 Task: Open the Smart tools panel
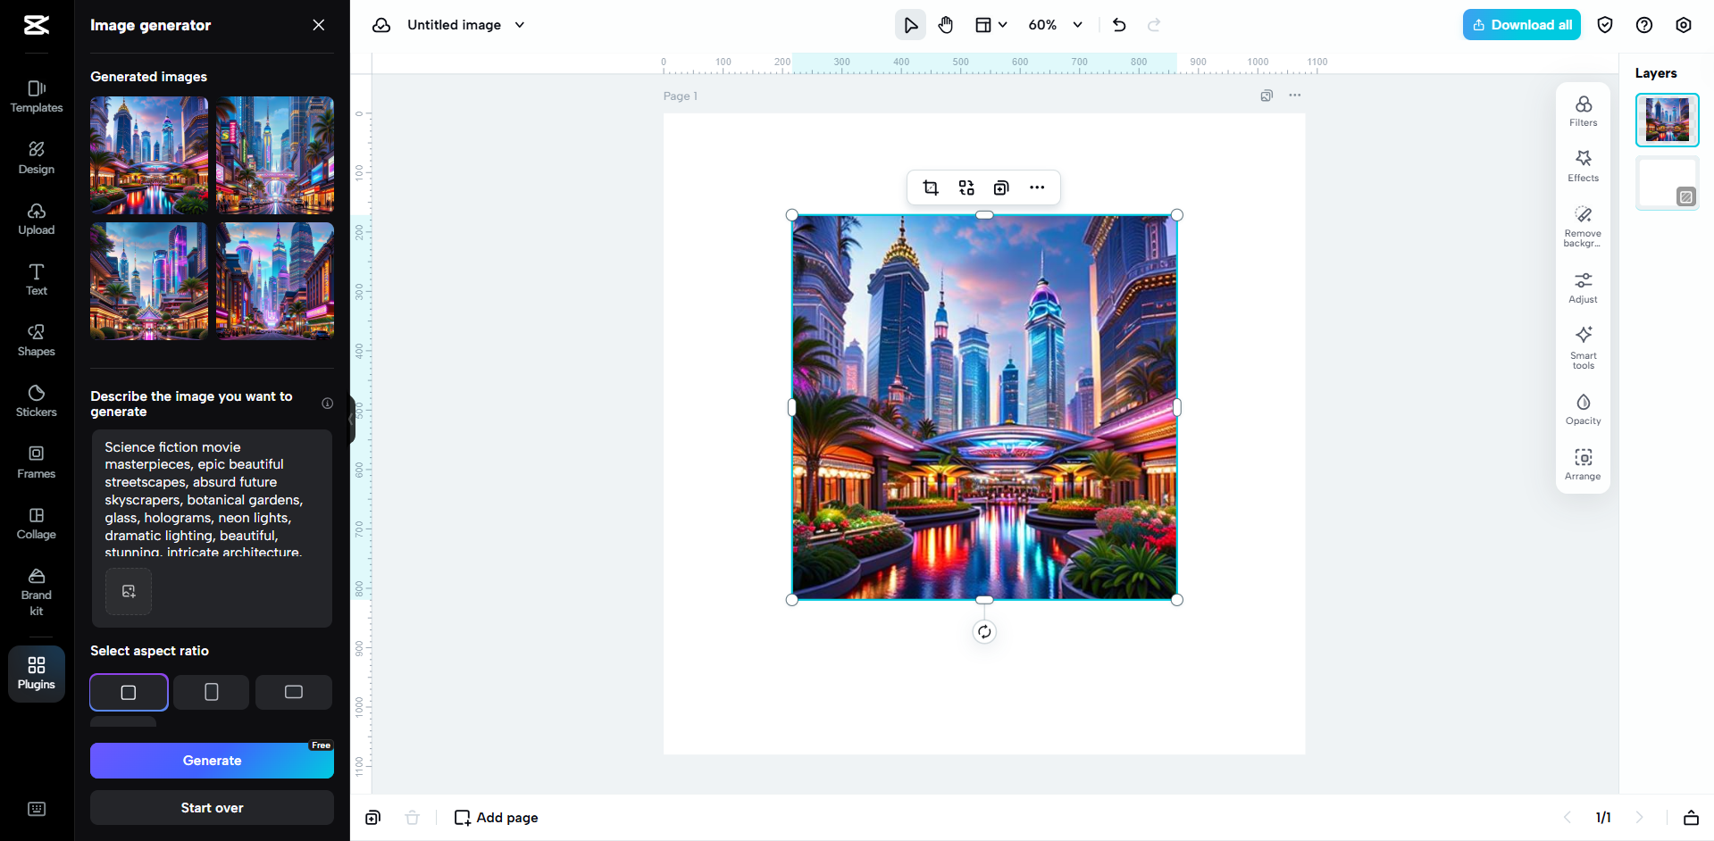1582,347
